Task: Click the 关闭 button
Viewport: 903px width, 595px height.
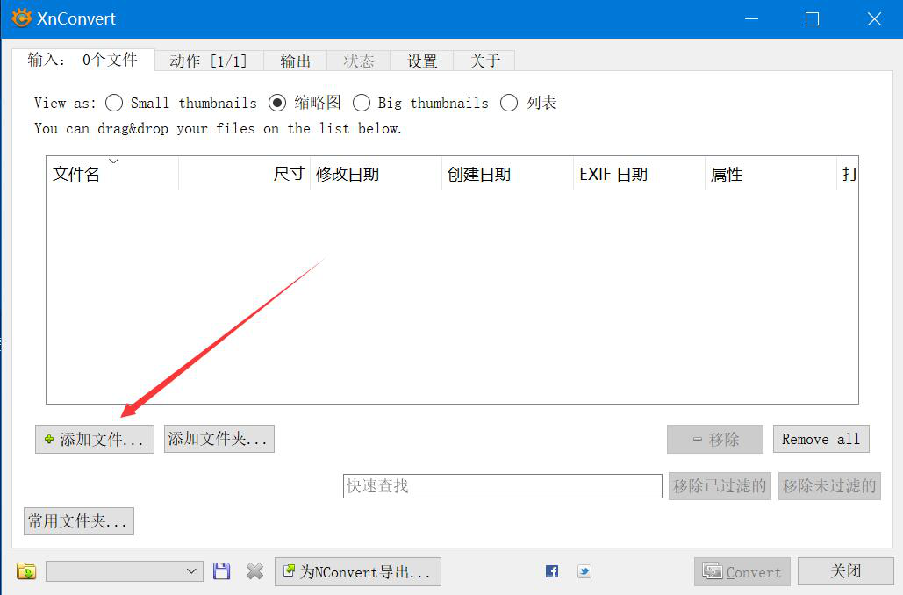Action: (x=845, y=570)
